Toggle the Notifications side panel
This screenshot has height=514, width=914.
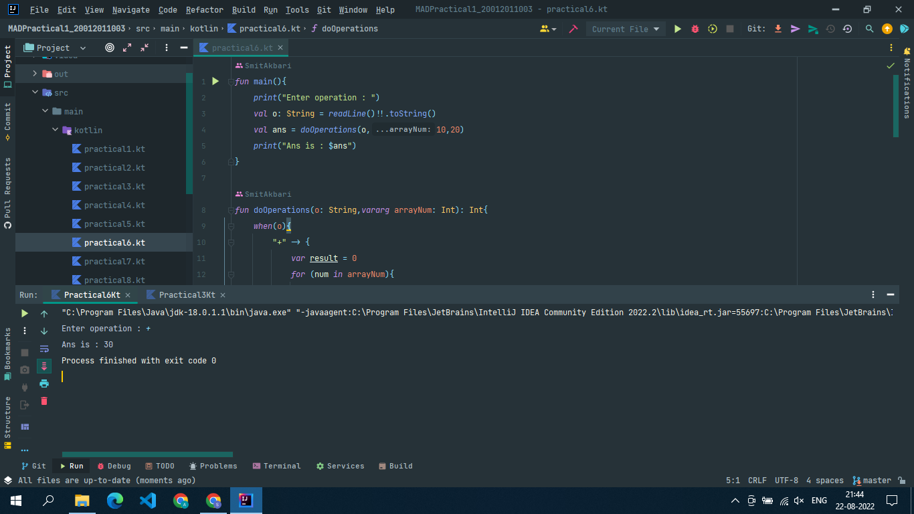tap(907, 84)
